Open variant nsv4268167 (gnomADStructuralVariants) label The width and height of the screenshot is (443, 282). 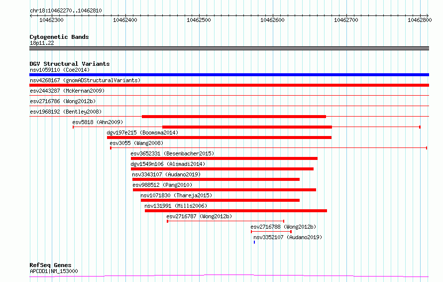pos(85,80)
